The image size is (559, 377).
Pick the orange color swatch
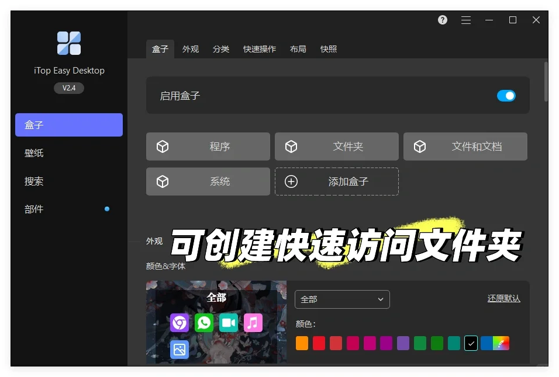click(302, 343)
